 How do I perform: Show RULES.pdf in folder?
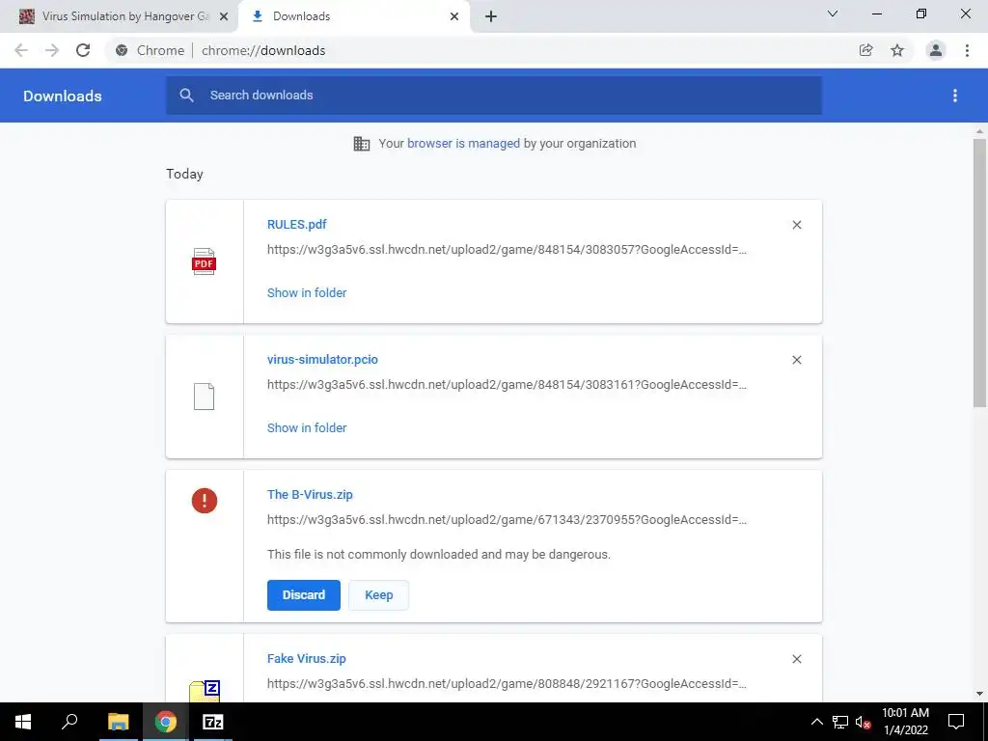[x=307, y=293]
